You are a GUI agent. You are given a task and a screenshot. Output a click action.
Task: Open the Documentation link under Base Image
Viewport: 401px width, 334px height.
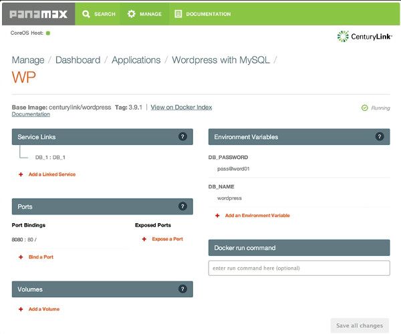[x=31, y=114]
